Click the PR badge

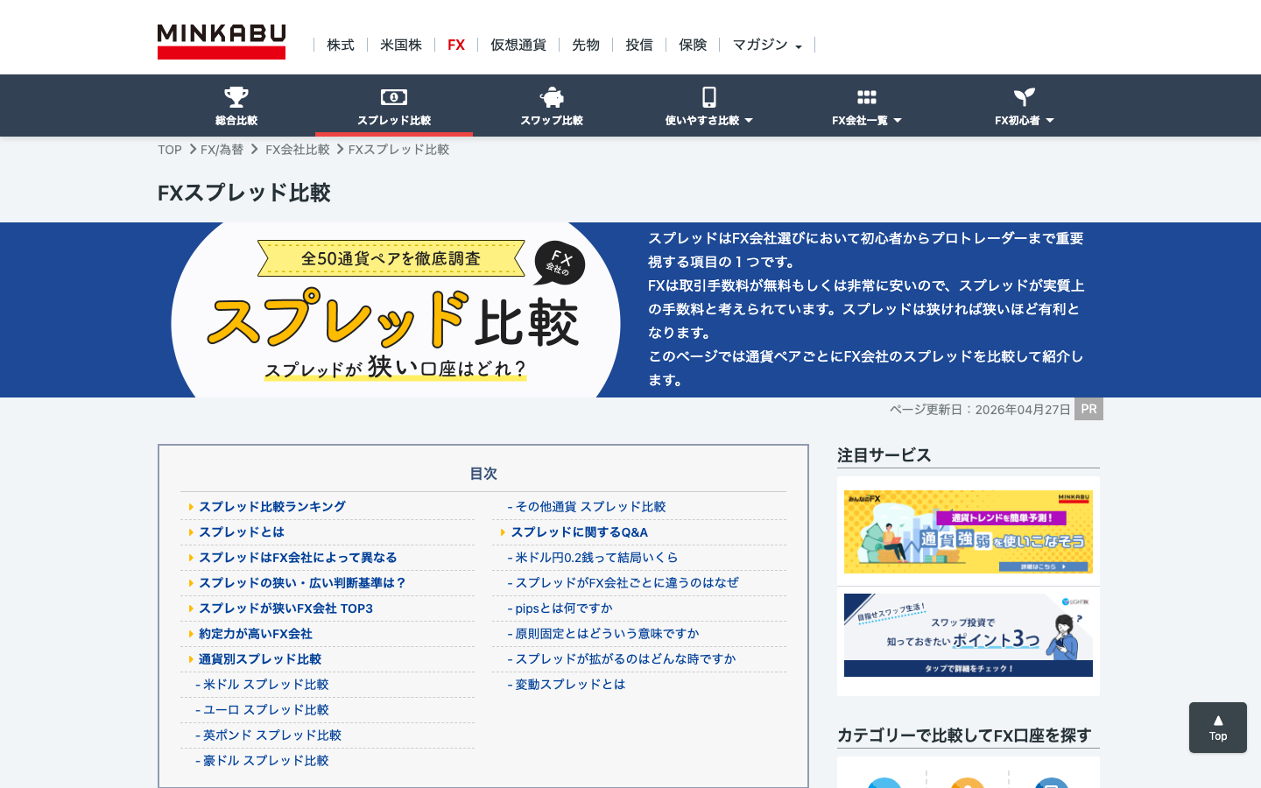point(1088,409)
